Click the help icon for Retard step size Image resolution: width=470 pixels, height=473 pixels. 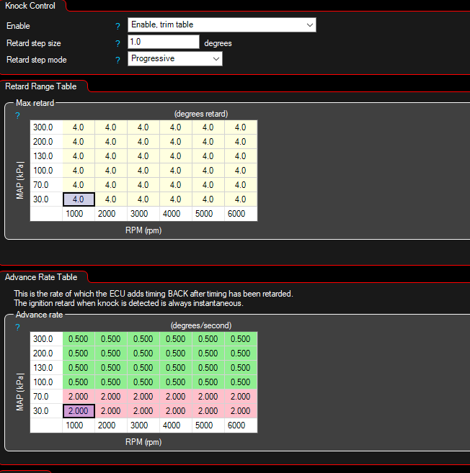[117, 43]
